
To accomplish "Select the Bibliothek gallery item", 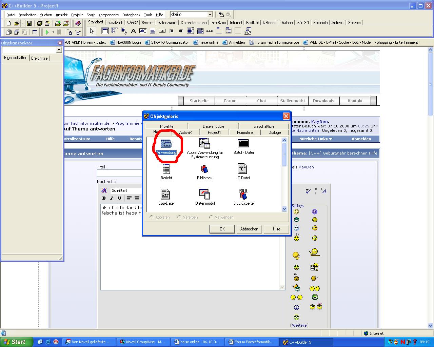I will click(x=205, y=172).
